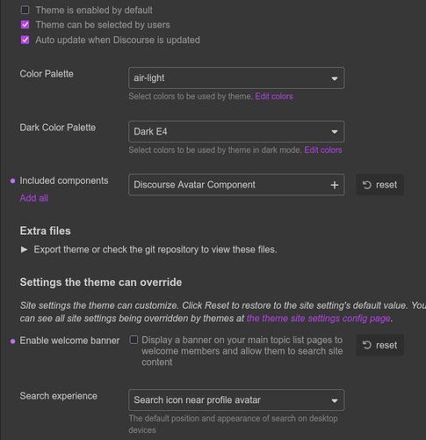Click the caret arrow of Dark Color Palette
The width and height of the screenshot is (426, 440).
click(335, 132)
